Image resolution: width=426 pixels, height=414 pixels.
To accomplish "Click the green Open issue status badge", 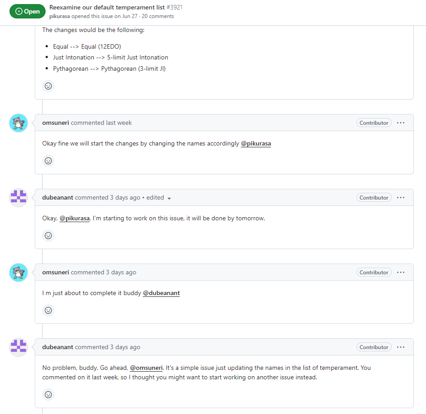I will point(28,11).
